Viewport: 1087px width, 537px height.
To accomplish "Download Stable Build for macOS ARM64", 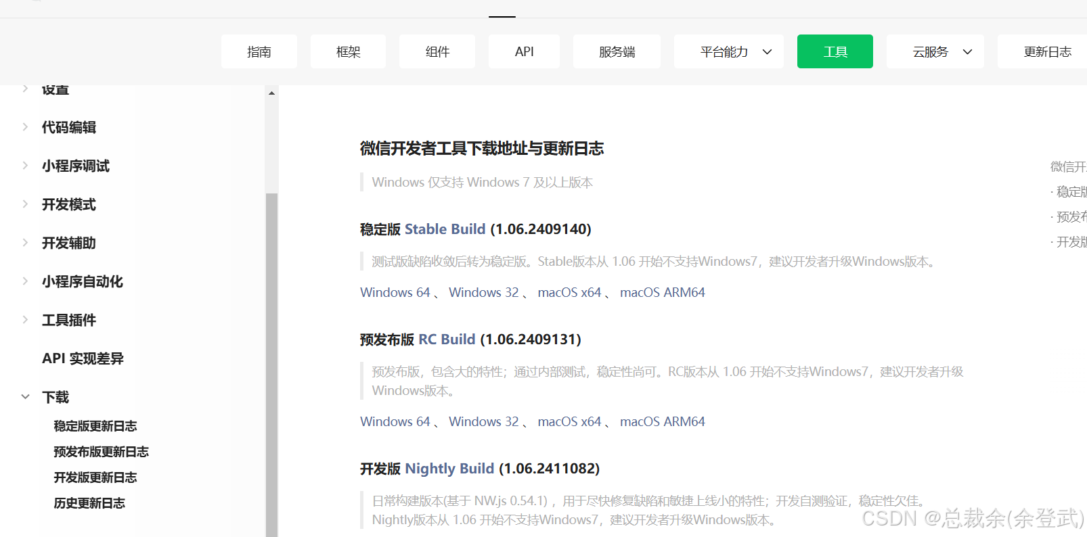I will click(663, 292).
